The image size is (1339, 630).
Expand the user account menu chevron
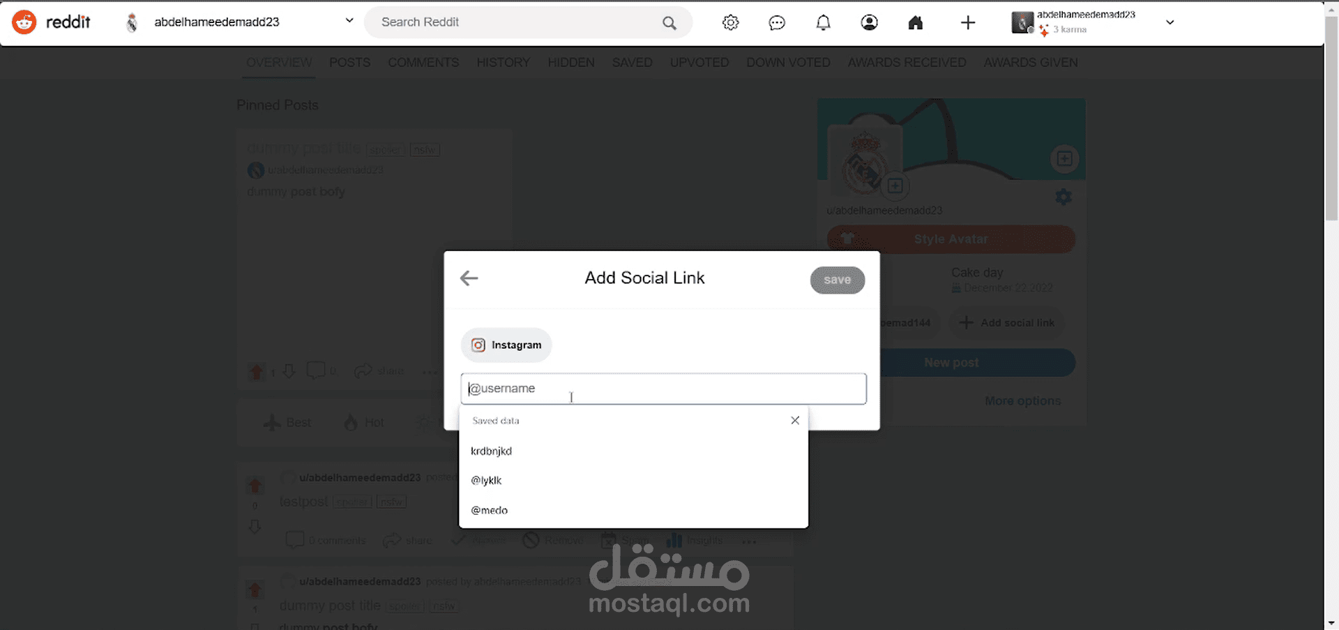coord(1170,22)
